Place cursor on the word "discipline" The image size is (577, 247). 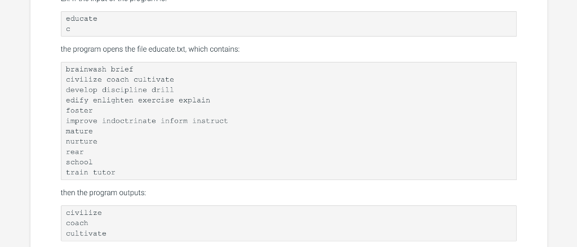point(125,90)
